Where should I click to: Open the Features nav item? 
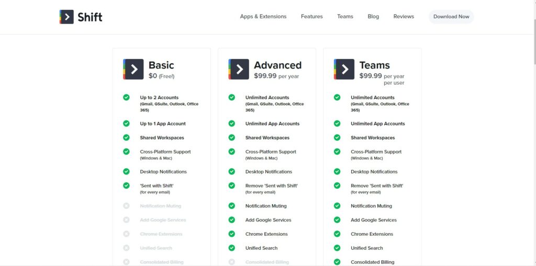312,16
